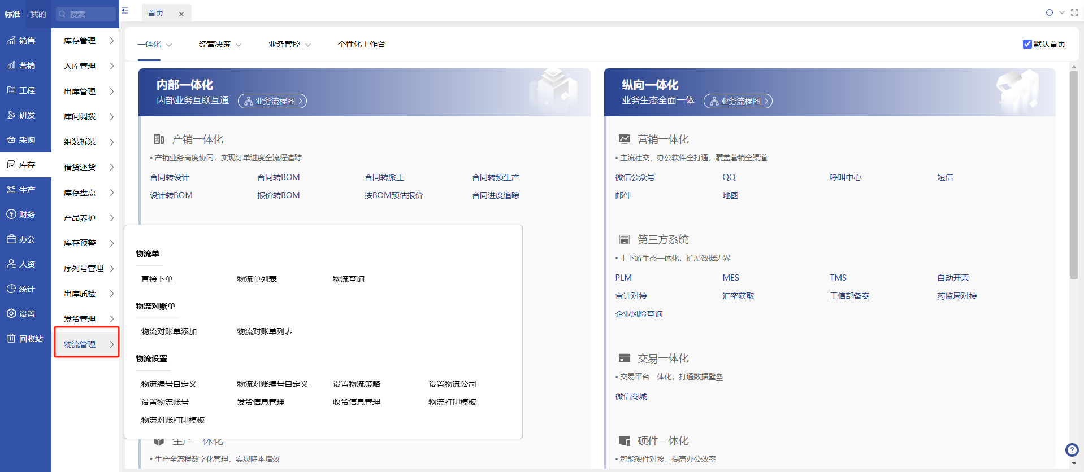Open 业务流程图 in 纵向一体化 banner

pyautogui.click(x=738, y=101)
